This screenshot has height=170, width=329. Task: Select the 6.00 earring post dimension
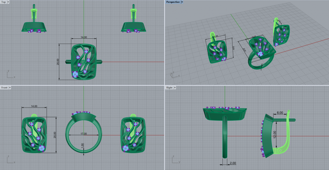click(x=280, y=113)
